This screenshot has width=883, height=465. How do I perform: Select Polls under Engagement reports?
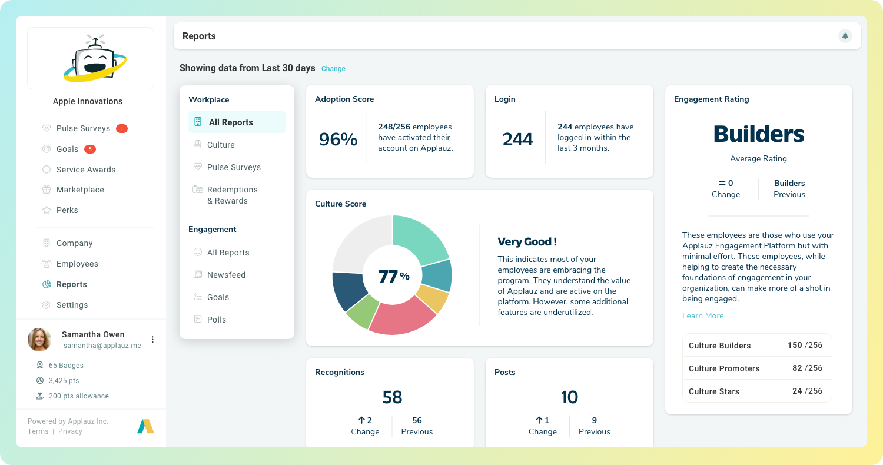217,320
